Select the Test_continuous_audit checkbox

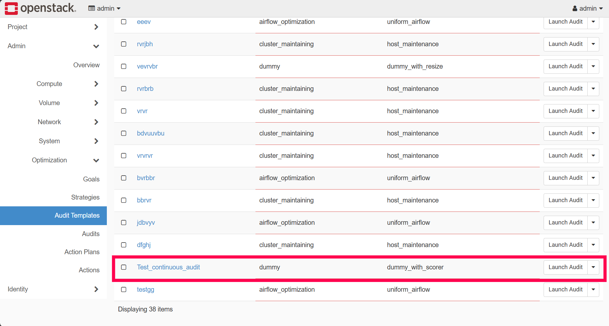point(124,267)
